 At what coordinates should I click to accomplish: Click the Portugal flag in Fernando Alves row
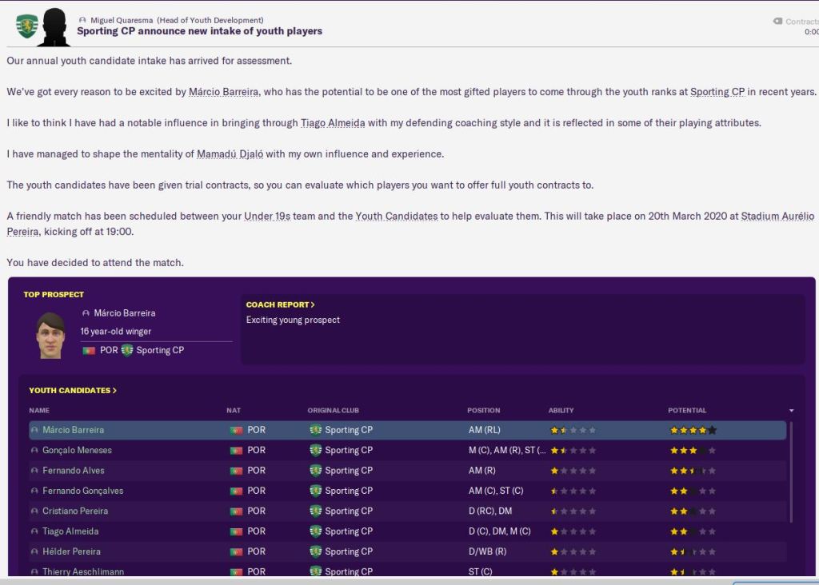click(236, 471)
